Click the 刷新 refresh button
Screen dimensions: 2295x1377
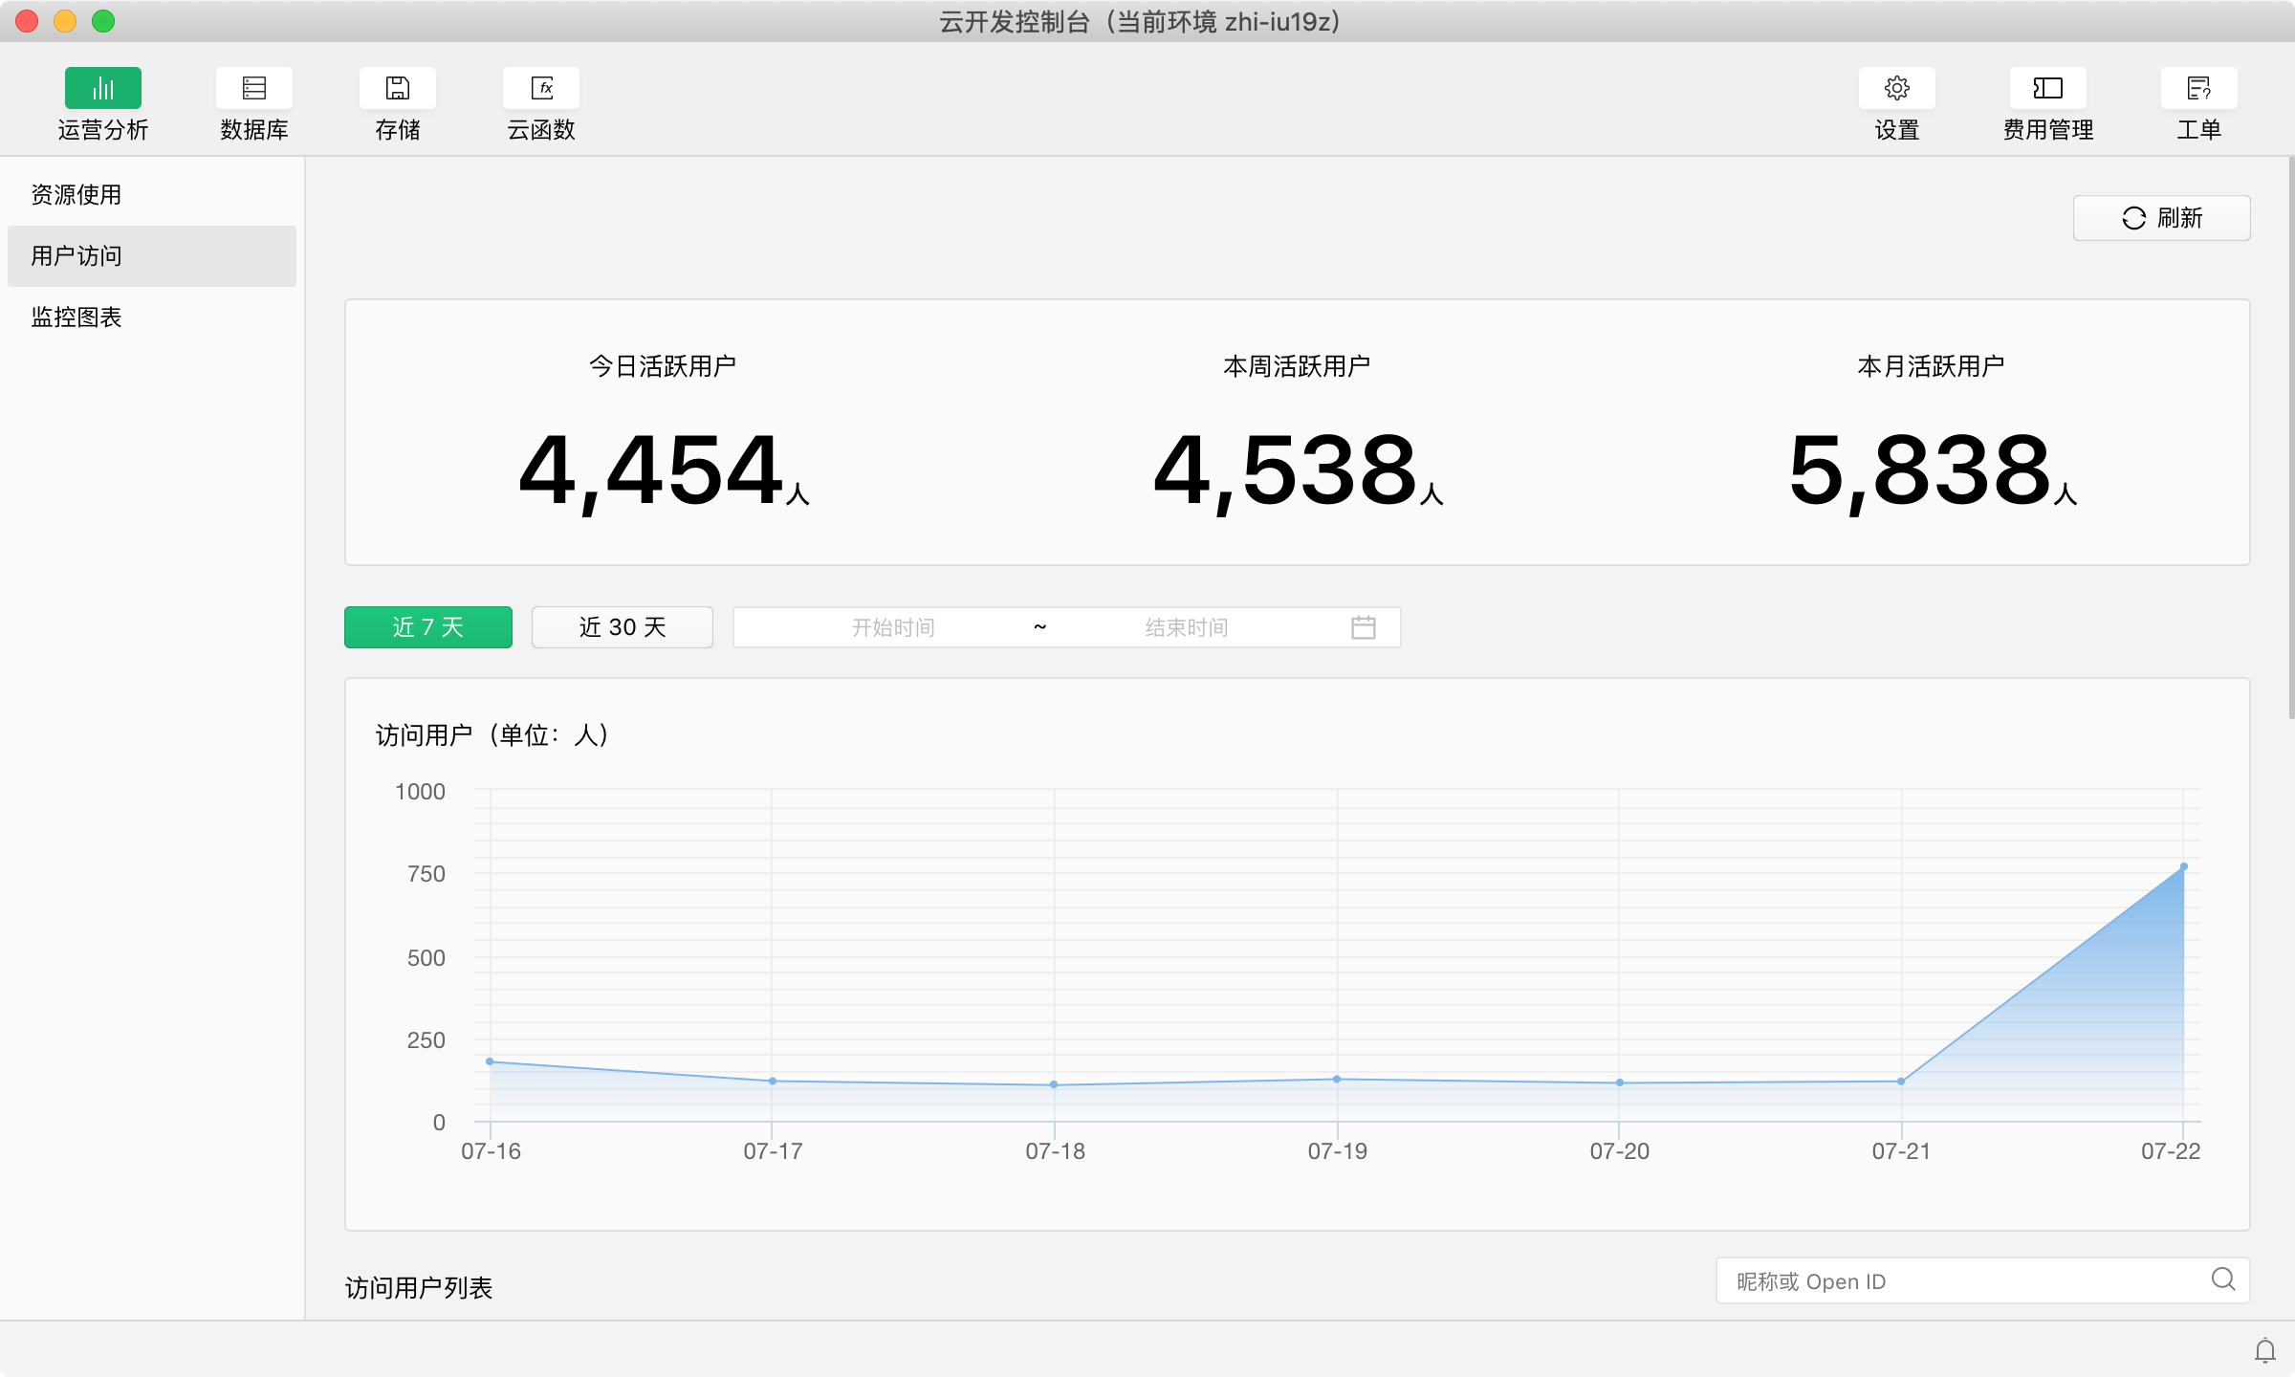pyautogui.click(x=2161, y=218)
